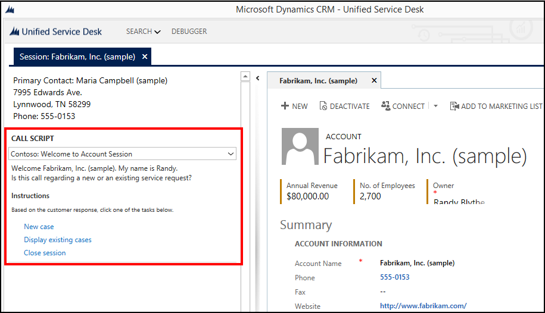
Task: Click the Dynamics CRM logo in title bar
Action: pos(11,10)
